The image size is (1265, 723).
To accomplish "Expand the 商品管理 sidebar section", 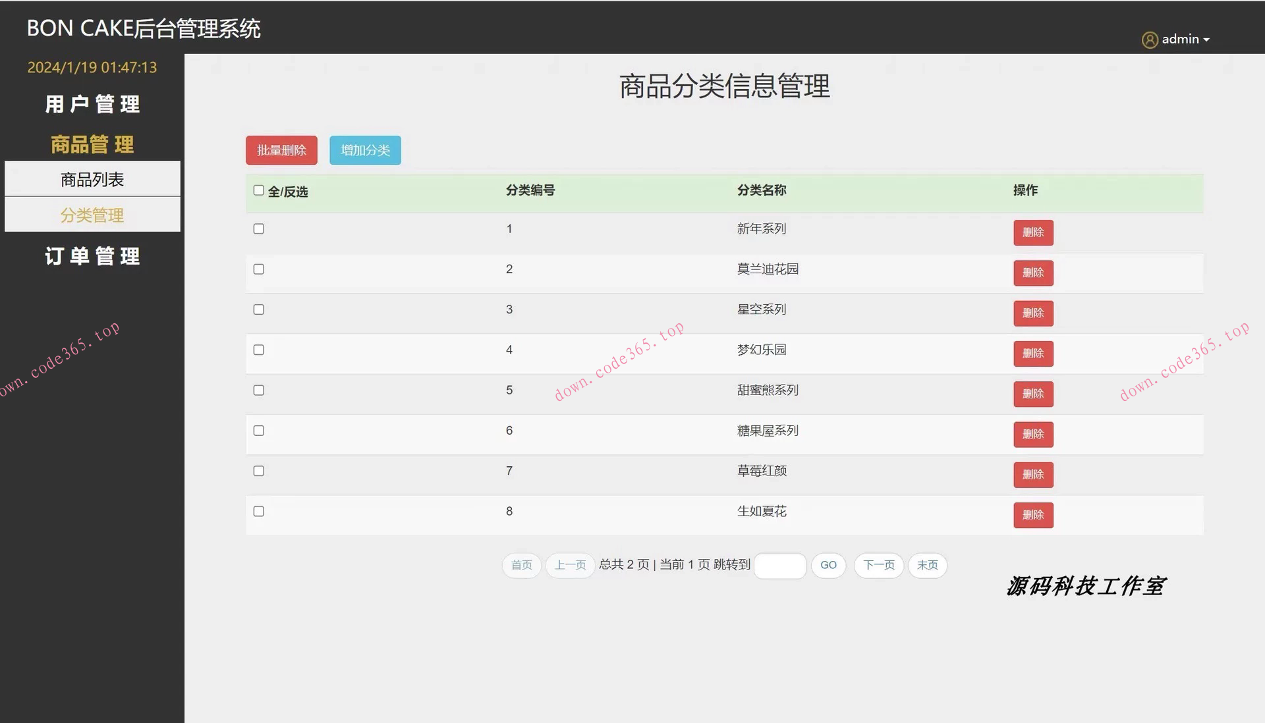I will point(92,145).
